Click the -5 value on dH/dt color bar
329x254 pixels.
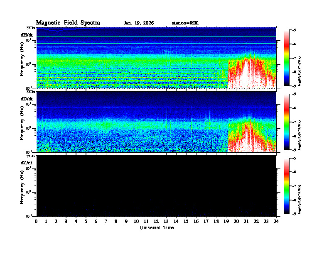pyautogui.click(x=294, y=30)
